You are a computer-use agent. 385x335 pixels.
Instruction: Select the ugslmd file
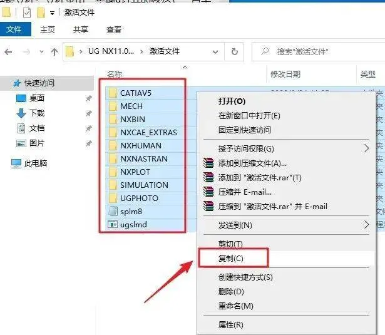click(133, 224)
